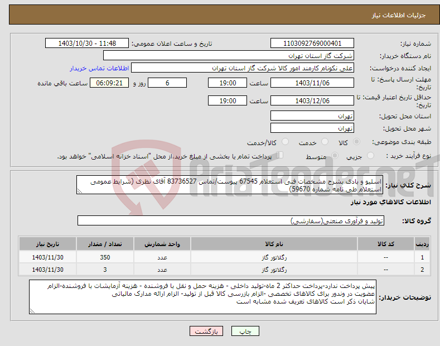Click the ردیف column header
Viewport: 440px width, 346px height.
[x=422, y=244]
